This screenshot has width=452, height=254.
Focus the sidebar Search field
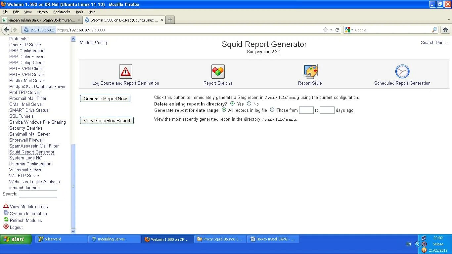38,194
